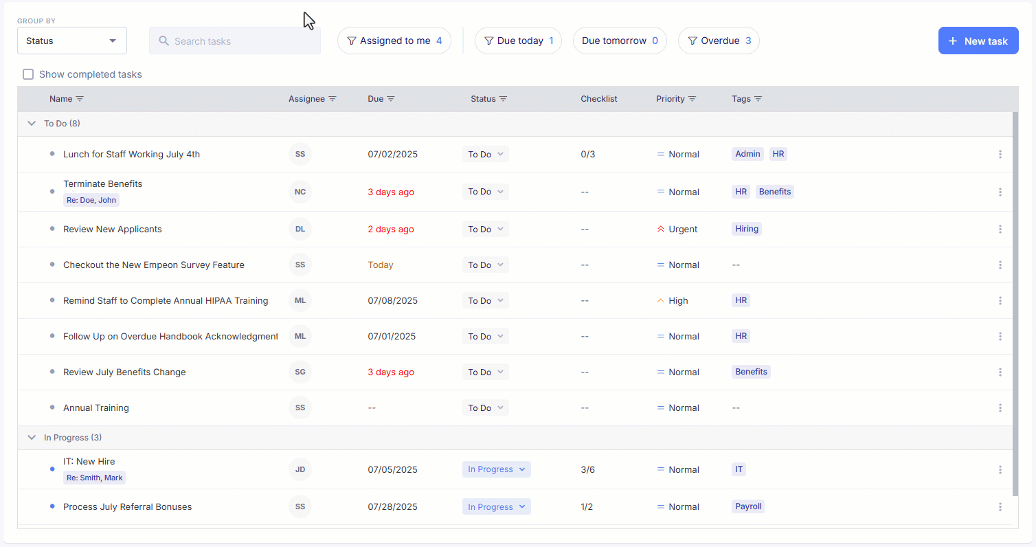This screenshot has height=547, width=1036.
Task: Open task Review New Applicants
Action: point(113,229)
